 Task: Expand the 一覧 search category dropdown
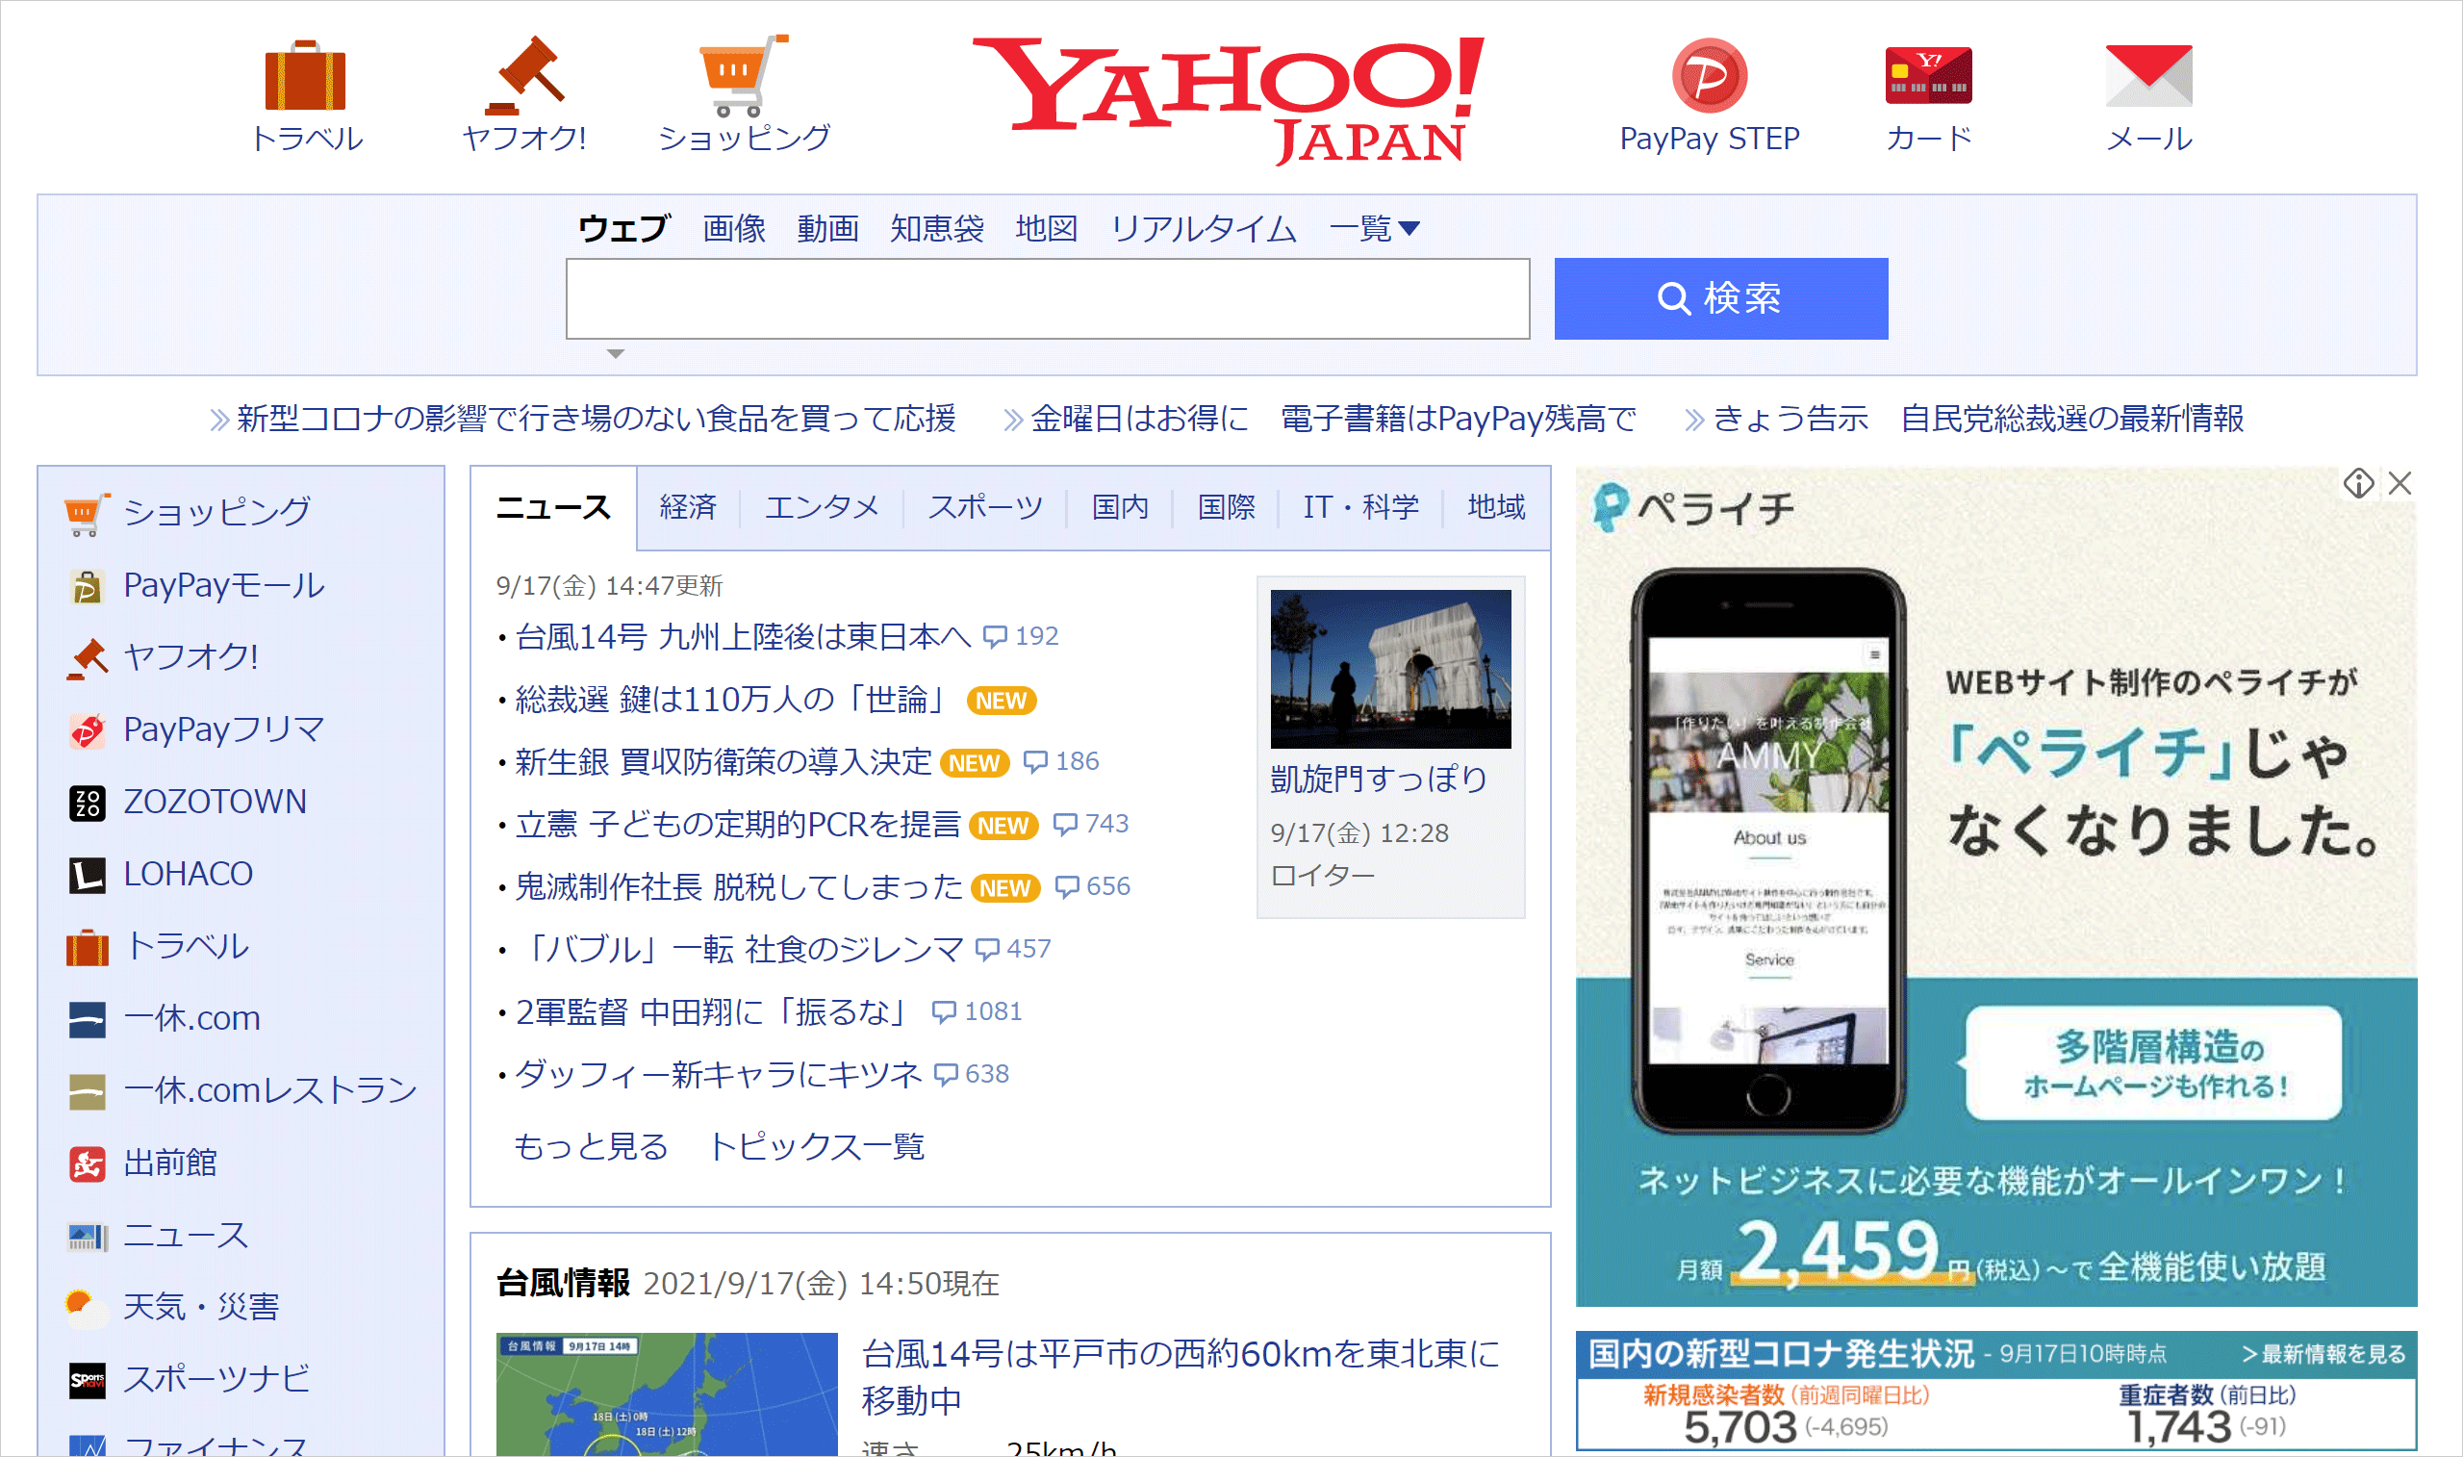1374,229
